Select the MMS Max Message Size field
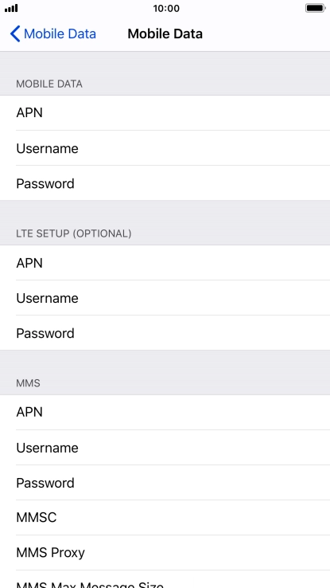 pos(165,579)
